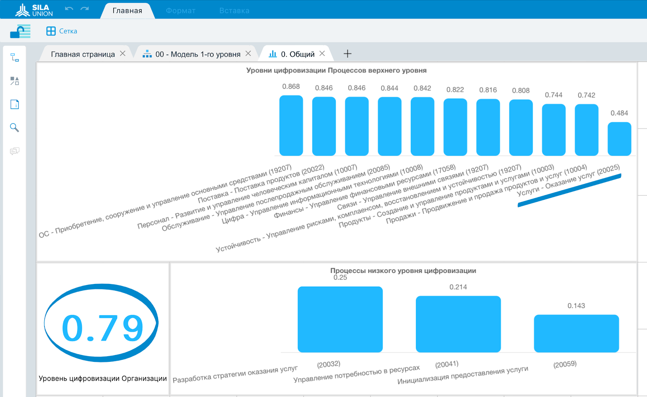
Task: Click the magnifier search sidebar icon
Action: pyautogui.click(x=15, y=128)
